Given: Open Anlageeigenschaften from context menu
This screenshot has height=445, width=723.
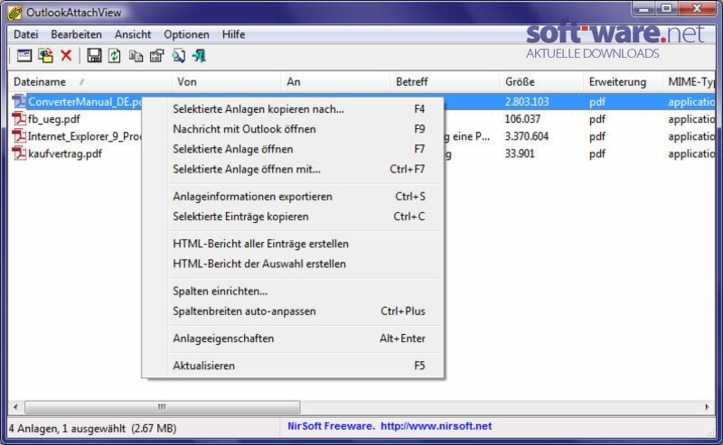Looking at the screenshot, I should [293, 338].
